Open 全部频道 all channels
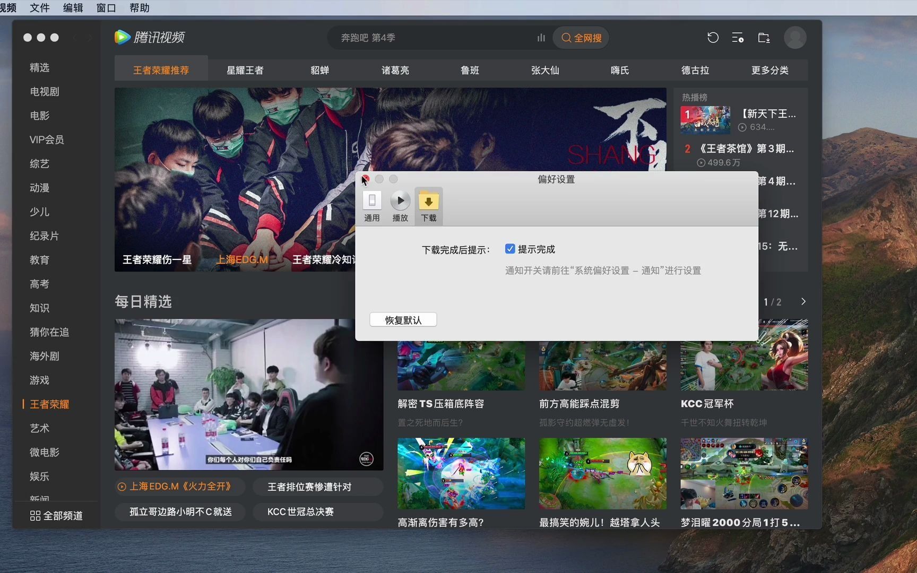 (x=56, y=516)
